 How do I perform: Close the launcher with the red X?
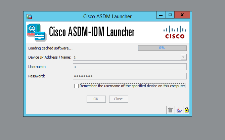182,15
